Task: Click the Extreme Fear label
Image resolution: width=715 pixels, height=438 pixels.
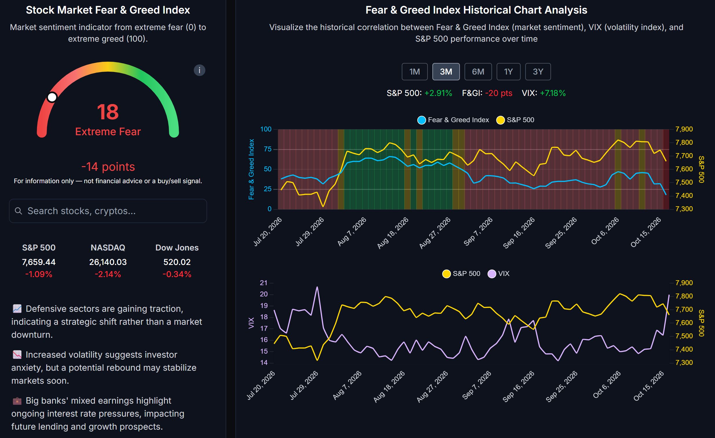Action: tap(108, 132)
